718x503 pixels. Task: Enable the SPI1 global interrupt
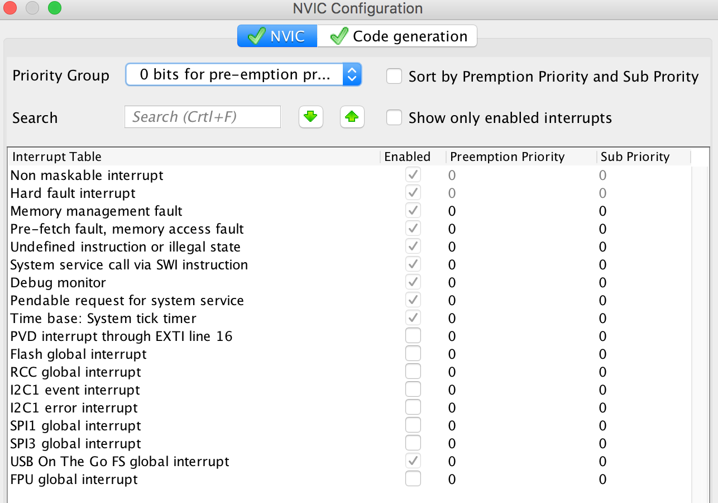(413, 425)
